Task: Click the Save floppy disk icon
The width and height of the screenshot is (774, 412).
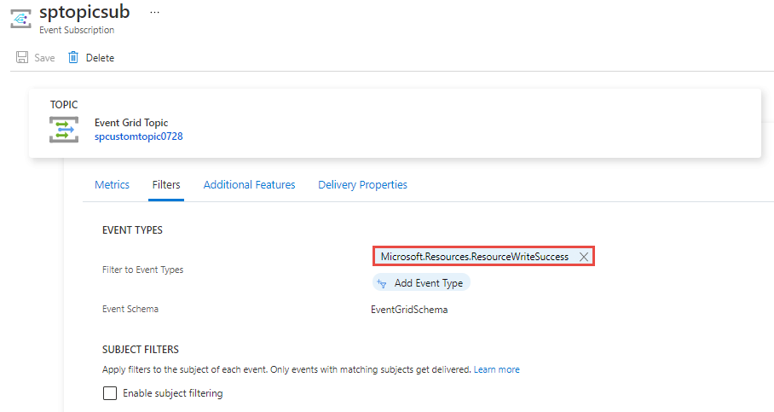Action: [23, 58]
